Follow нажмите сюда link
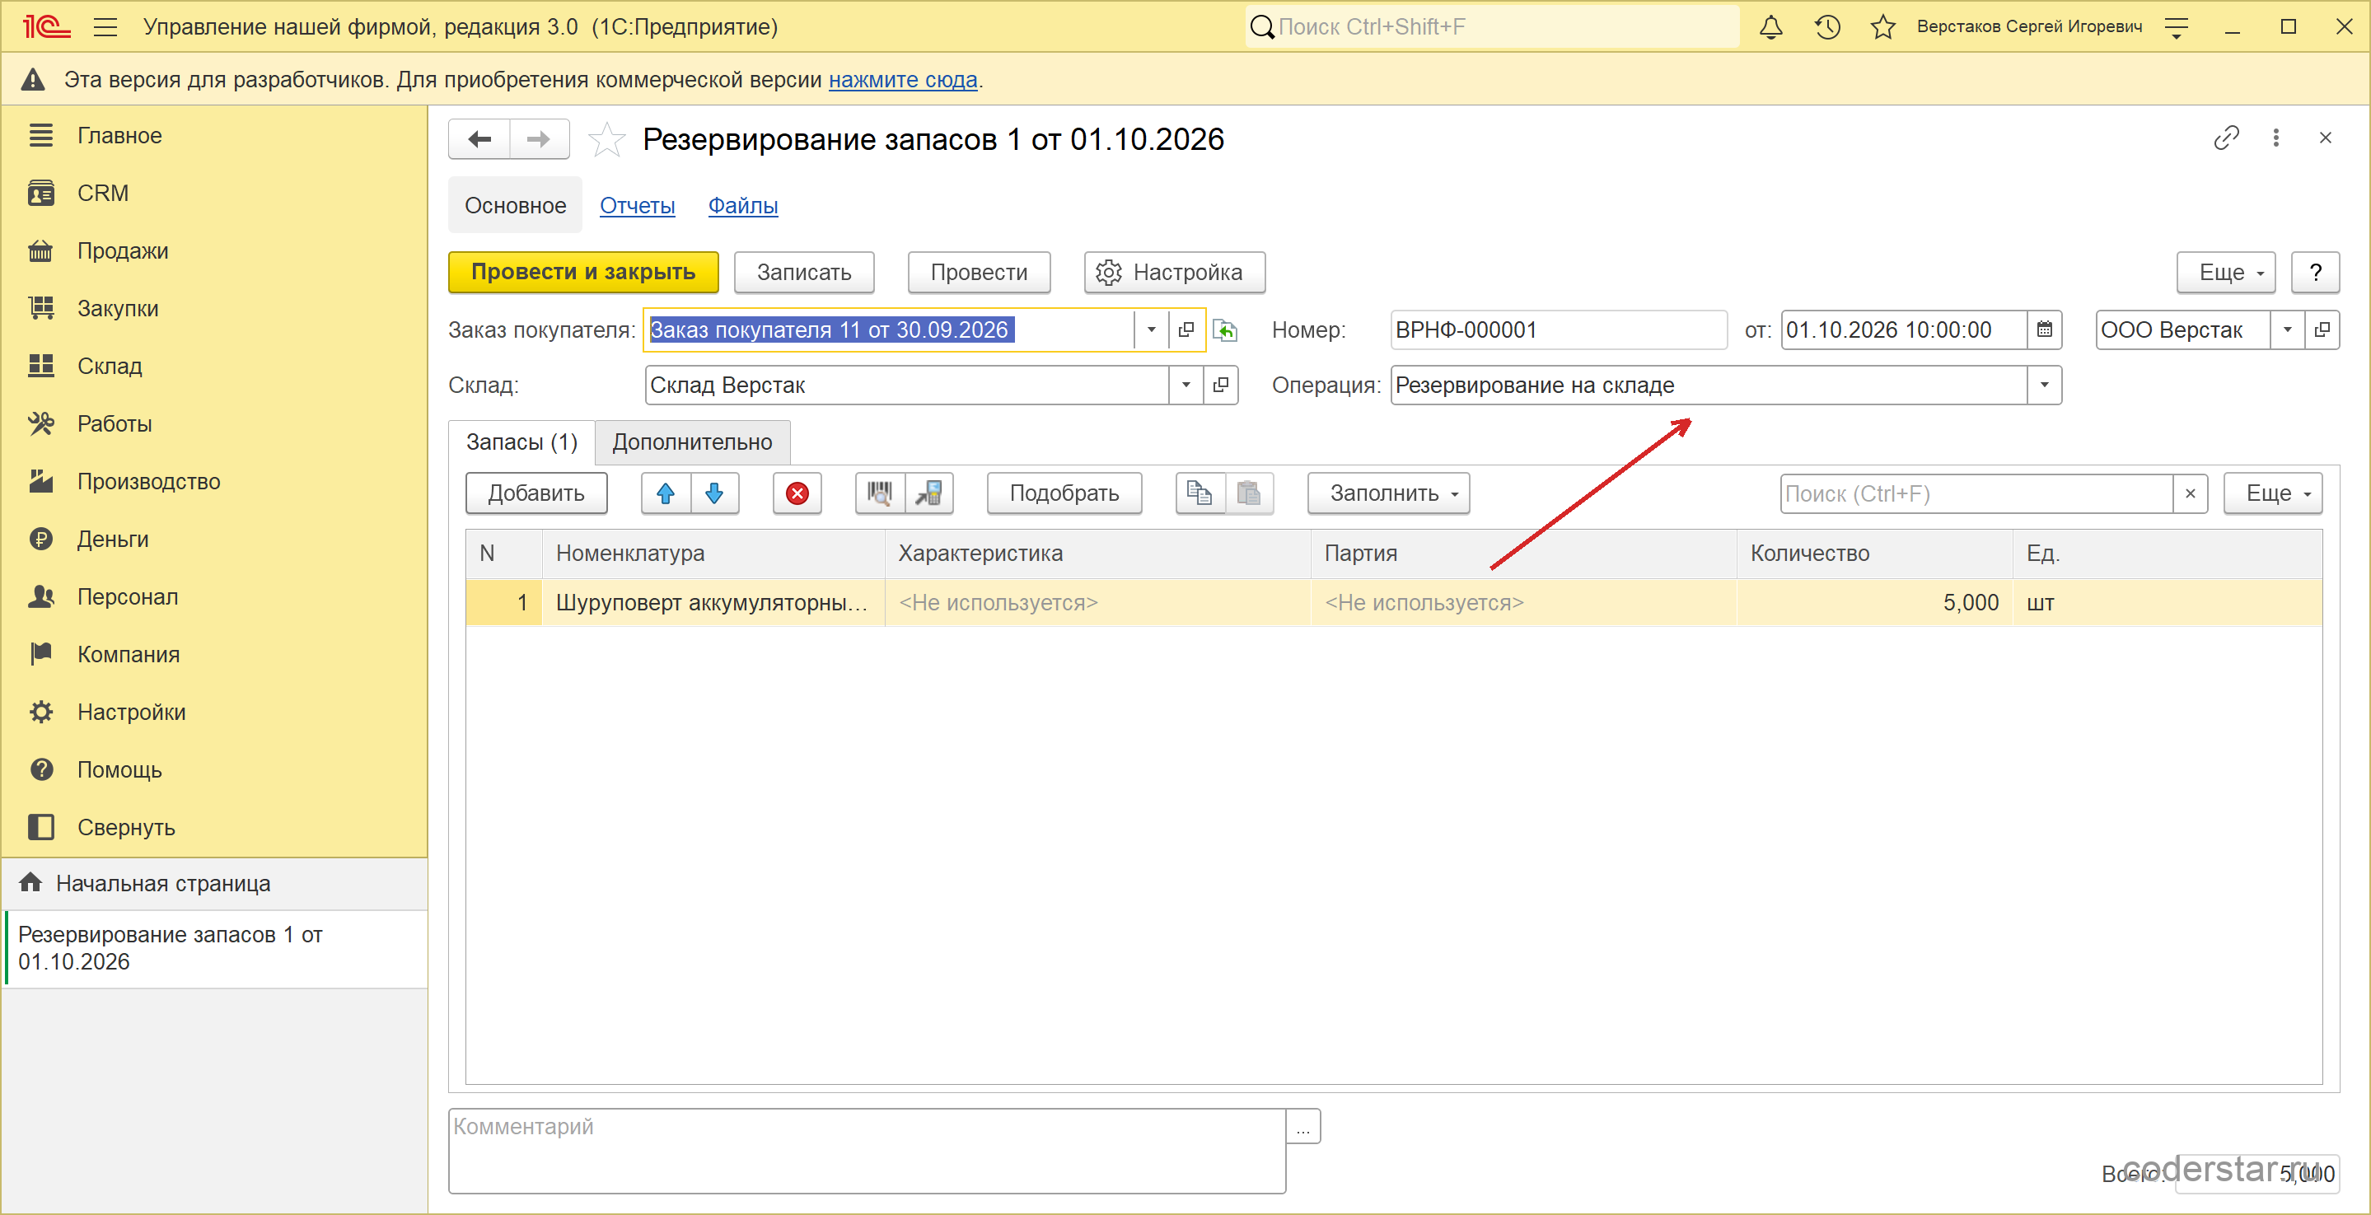This screenshot has height=1215, width=2371. pyautogui.click(x=902, y=80)
